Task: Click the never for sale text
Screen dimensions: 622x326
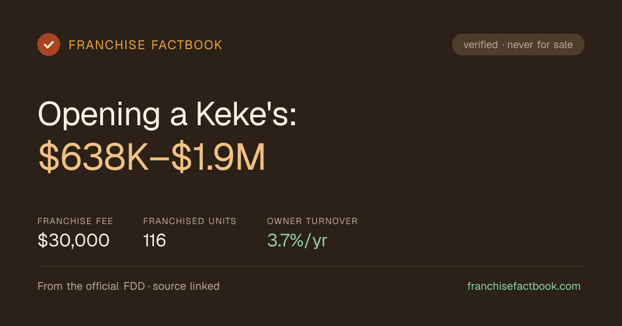Action: click(540, 45)
